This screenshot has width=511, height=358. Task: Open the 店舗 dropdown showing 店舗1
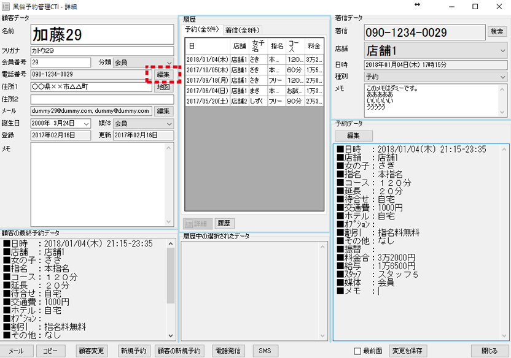coord(502,49)
